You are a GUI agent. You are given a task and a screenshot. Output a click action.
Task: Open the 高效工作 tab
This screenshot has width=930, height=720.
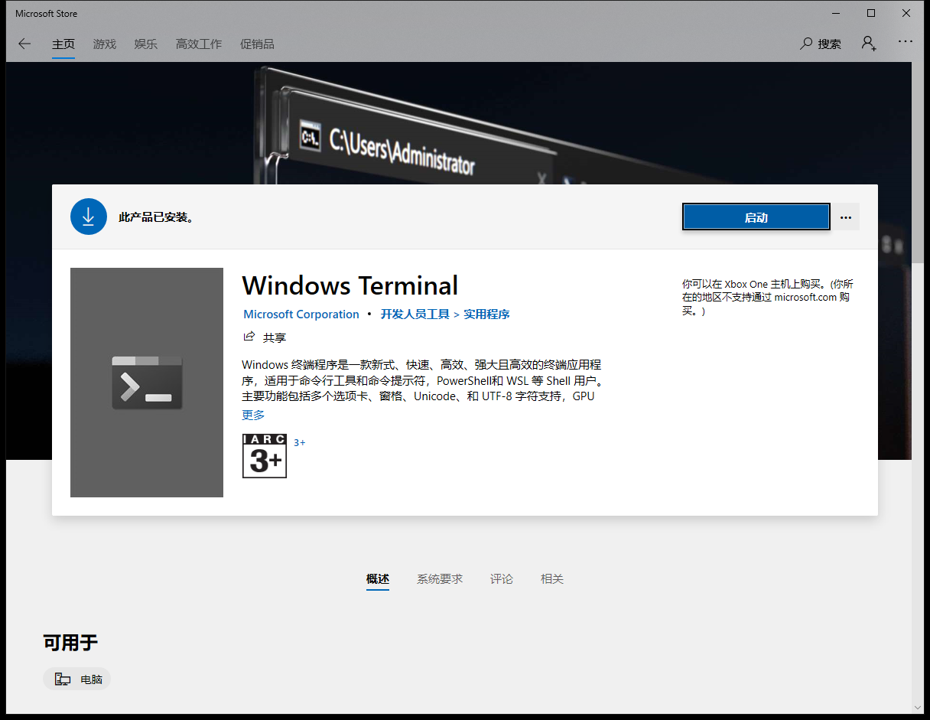click(x=199, y=44)
